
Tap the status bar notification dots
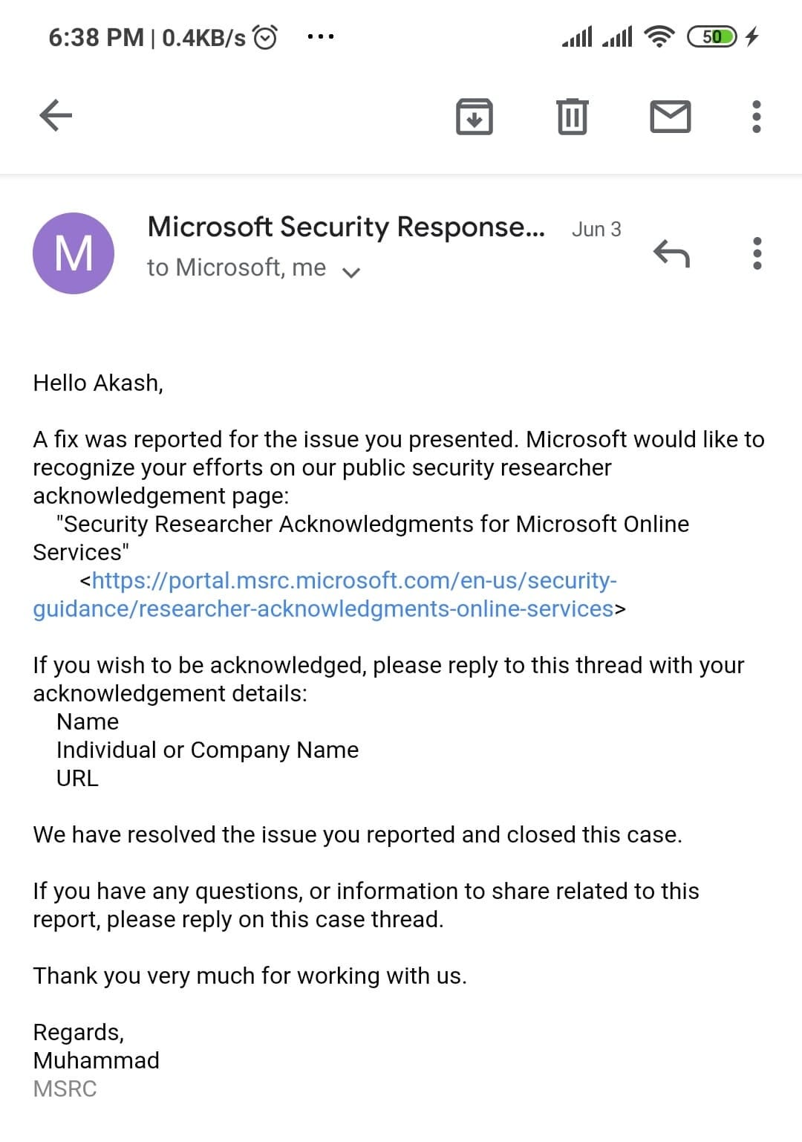tap(320, 36)
